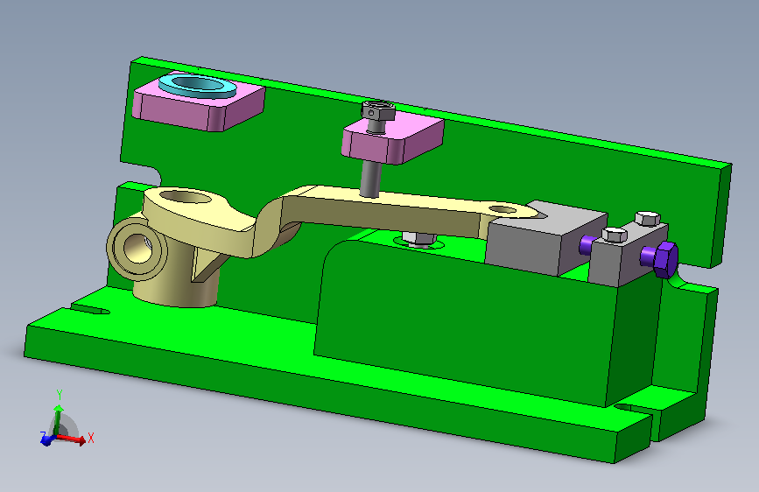Pick the hex socket screw head atop pink clamp
The width and height of the screenshot is (759, 492).
click(x=378, y=110)
